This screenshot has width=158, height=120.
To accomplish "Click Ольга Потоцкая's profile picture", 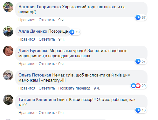I will [8, 75].
